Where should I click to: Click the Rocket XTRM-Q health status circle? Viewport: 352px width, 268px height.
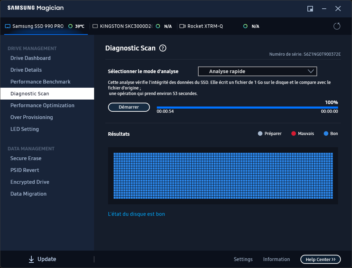coord(245,26)
